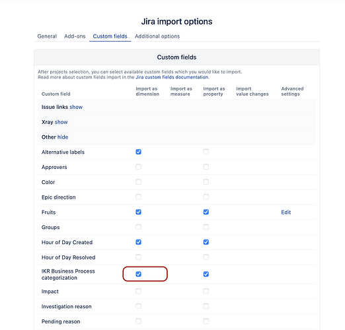Open the Additional options tab
This screenshot has height=330, width=345.
[157, 36]
